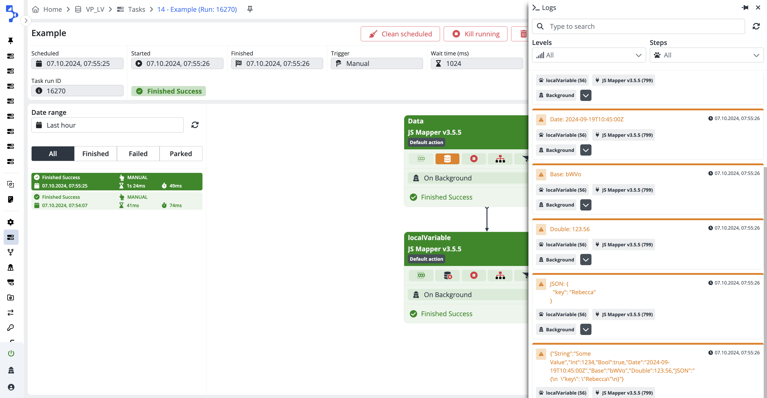Click the red stop icon on the localVariable step
767x398 pixels.
tap(473, 275)
